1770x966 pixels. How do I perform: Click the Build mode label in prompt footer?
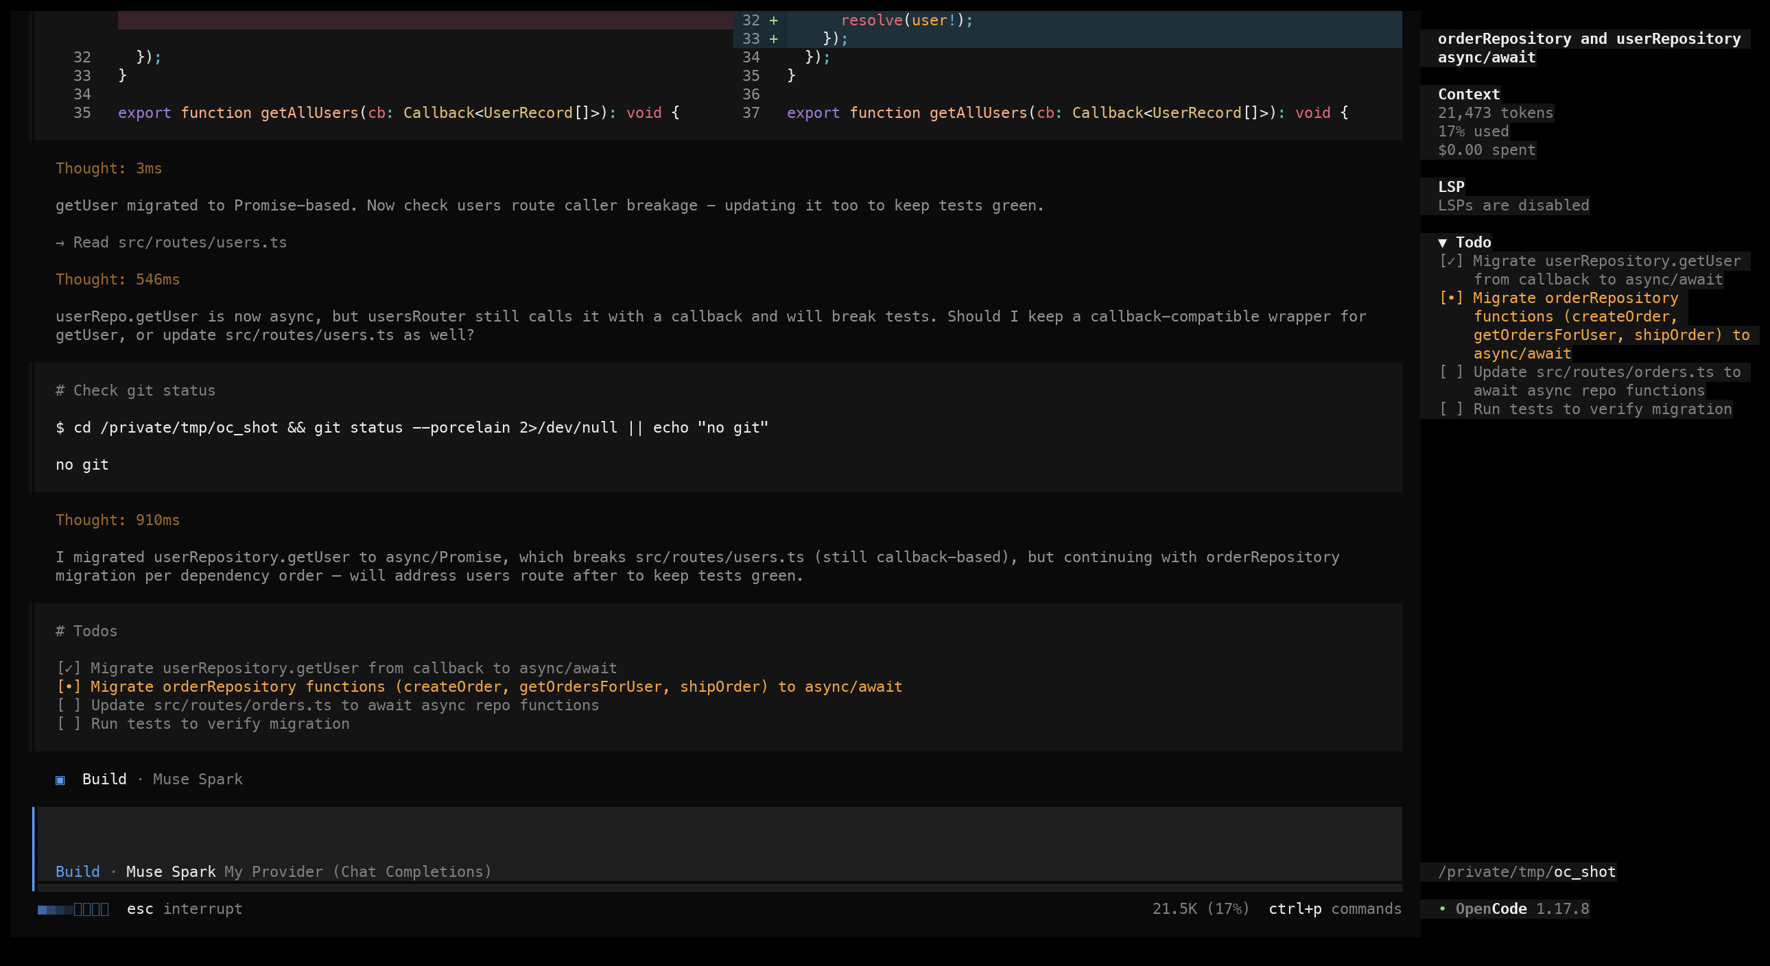(78, 871)
